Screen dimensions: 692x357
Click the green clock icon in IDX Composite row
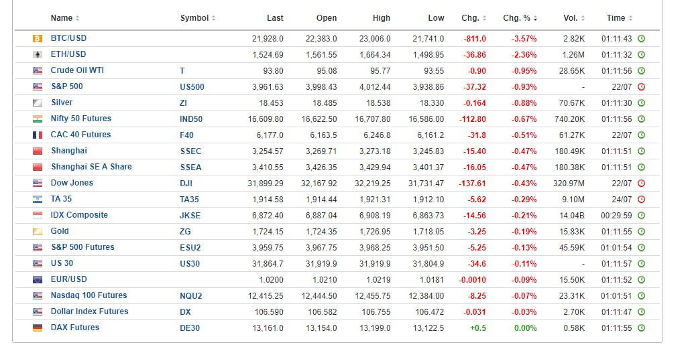click(x=641, y=216)
